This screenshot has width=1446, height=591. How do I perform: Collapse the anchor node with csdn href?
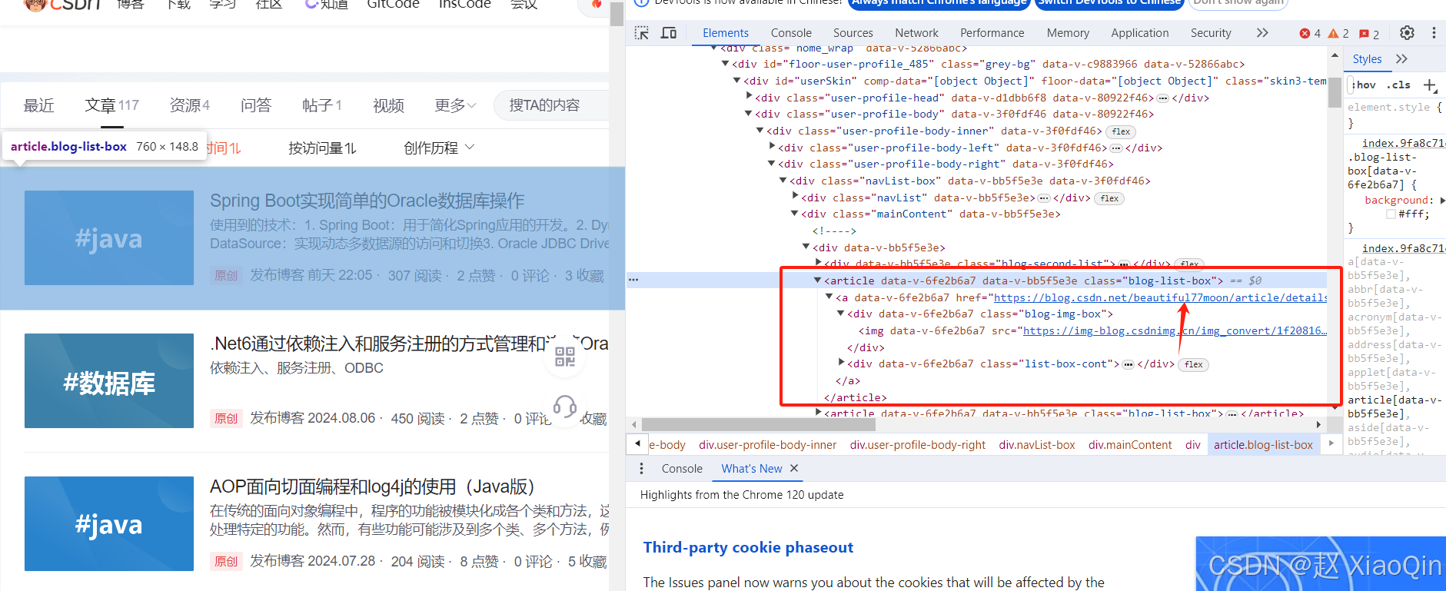coord(829,297)
